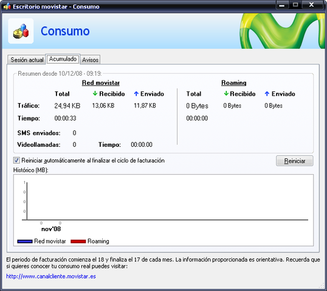Click the SMS enviados label
The height and width of the screenshot is (291, 327).
point(39,133)
